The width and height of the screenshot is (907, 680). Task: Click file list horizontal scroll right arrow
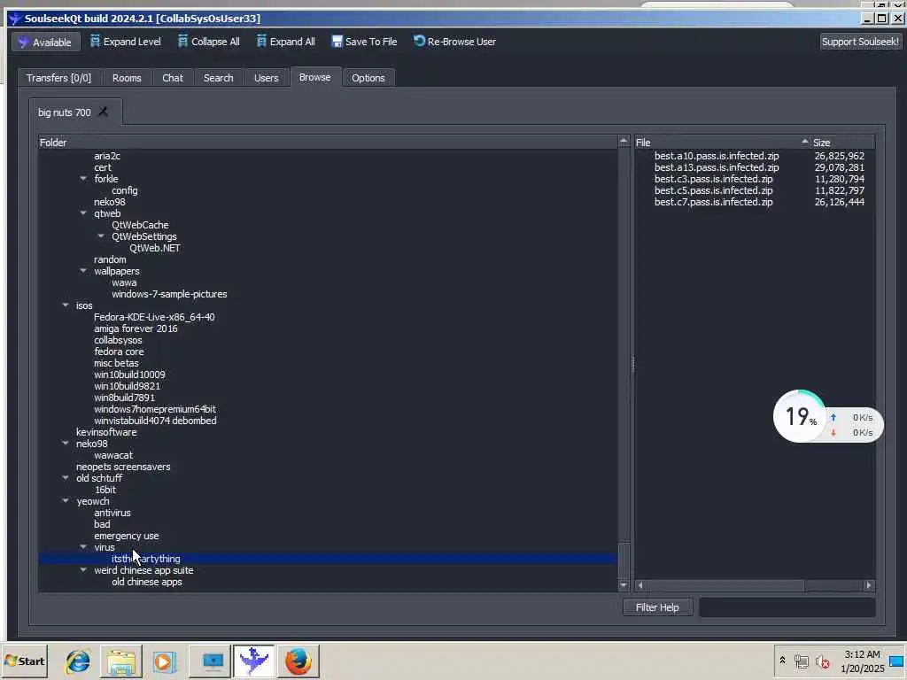pyautogui.click(x=869, y=585)
